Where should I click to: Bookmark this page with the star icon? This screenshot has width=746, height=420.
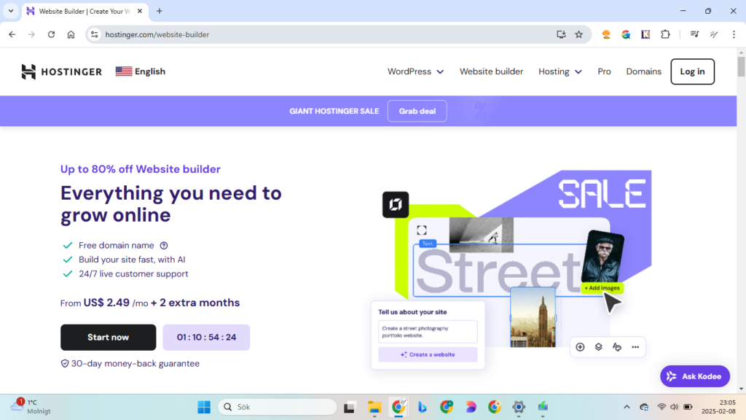[579, 34]
